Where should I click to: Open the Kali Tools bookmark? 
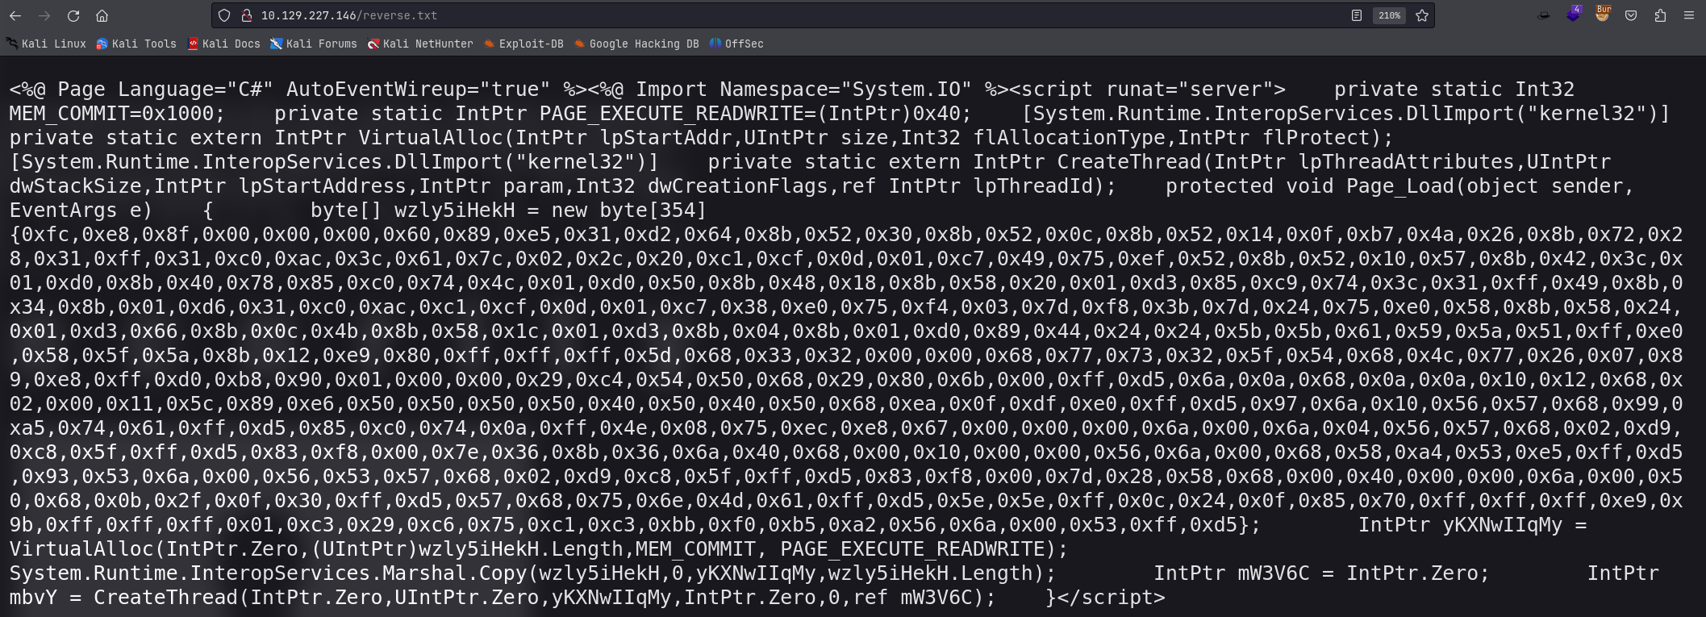136,44
